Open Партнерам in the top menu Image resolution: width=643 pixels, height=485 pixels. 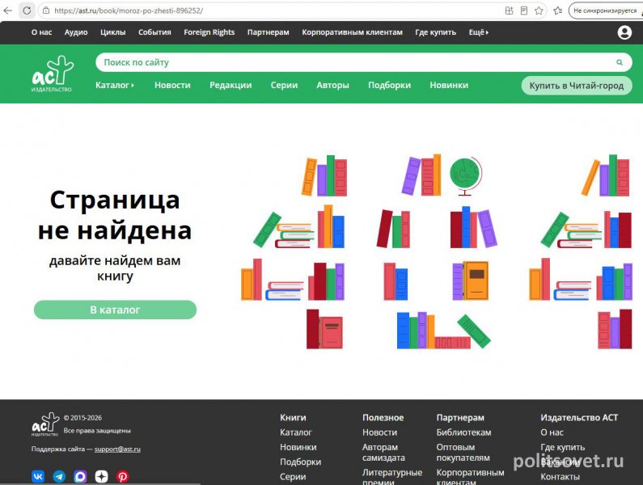tap(269, 32)
